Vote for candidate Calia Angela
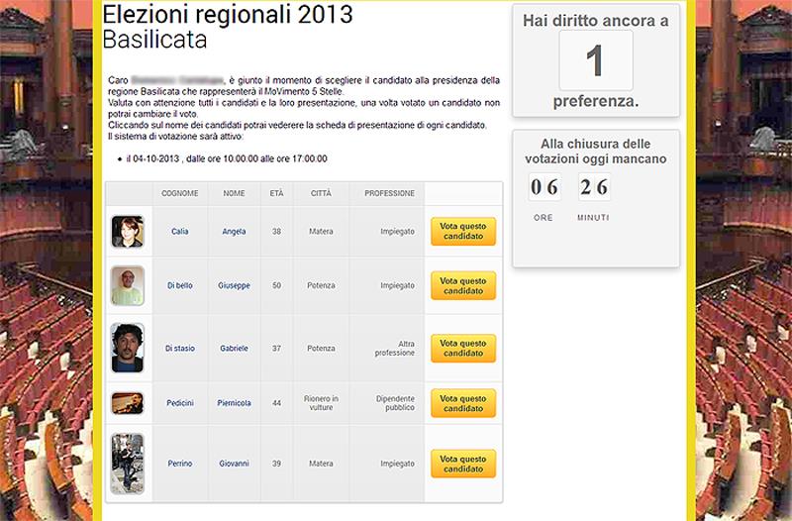The image size is (792, 521). click(462, 232)
